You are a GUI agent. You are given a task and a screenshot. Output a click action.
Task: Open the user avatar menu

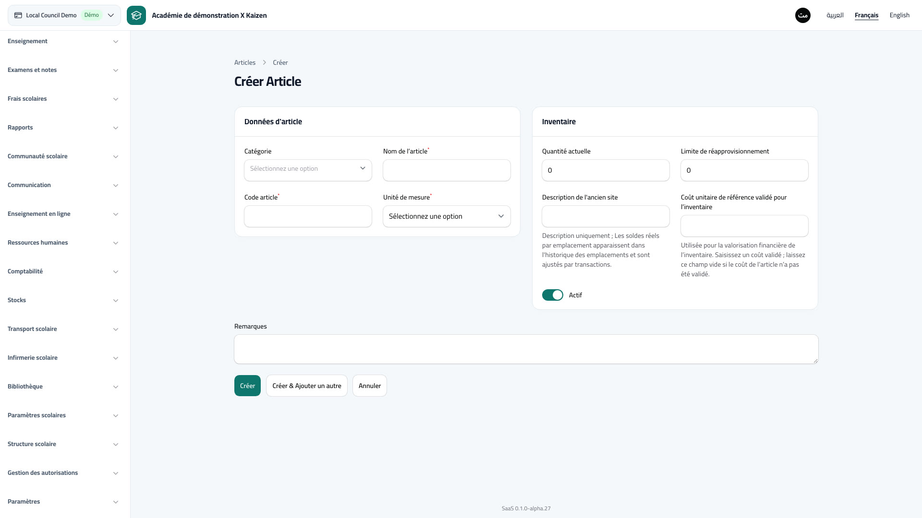click(x=803, y=15)
